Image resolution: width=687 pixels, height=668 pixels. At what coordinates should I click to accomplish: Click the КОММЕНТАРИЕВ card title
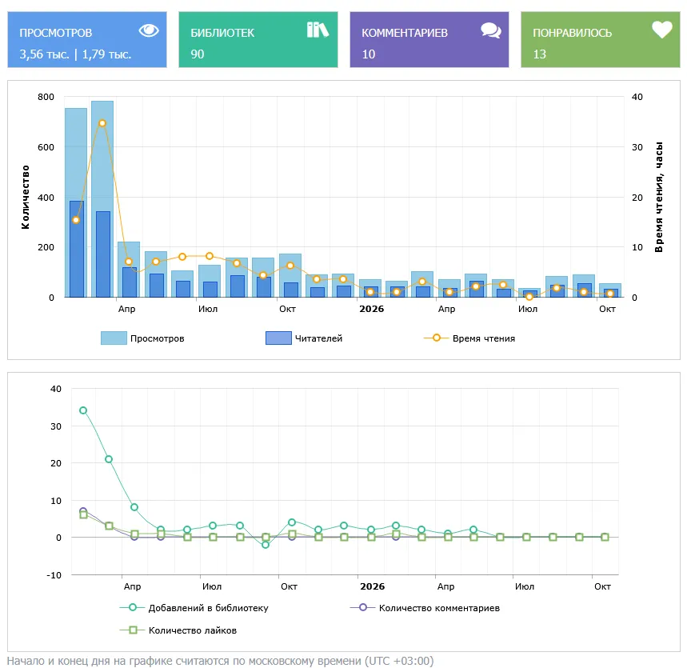pyautogui.click(x=405, y=33)
